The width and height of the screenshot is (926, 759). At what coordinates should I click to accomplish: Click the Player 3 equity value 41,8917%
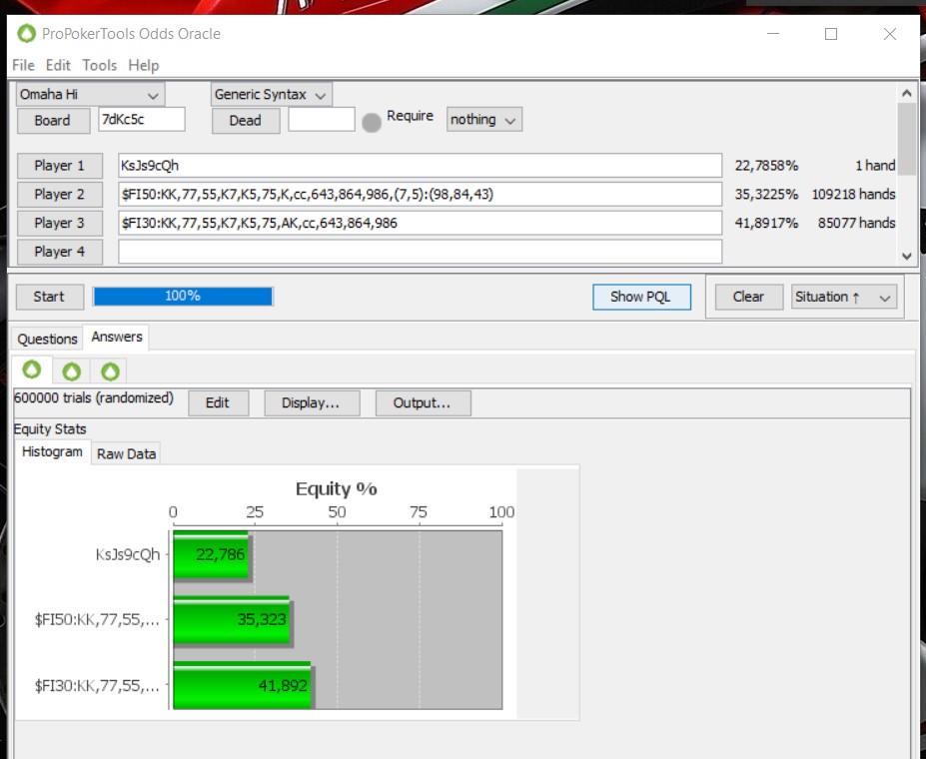tap(766, 223)
